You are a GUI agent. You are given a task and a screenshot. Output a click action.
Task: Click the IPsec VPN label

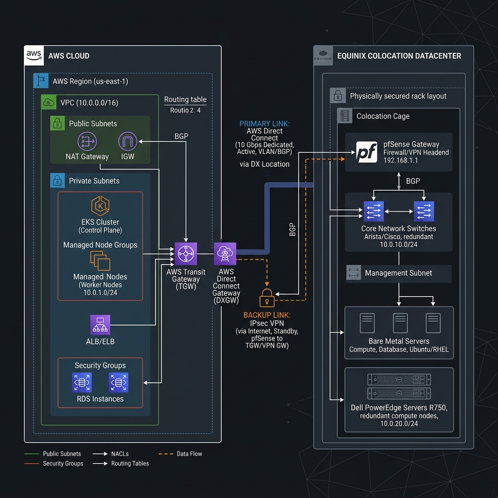(x=267, y=323)
